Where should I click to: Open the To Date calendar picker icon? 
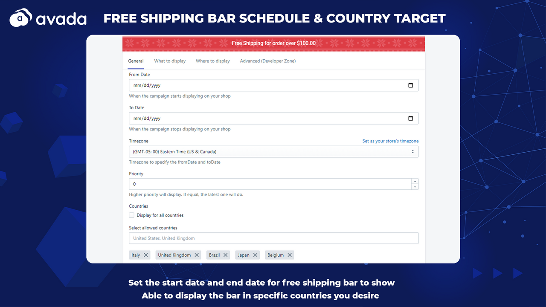click(x=410, y=119)
